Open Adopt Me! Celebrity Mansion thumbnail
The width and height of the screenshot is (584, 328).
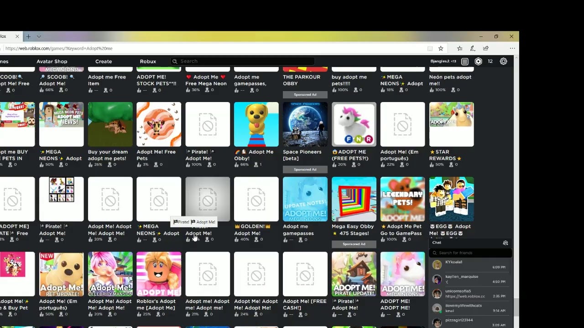[110, 274]
